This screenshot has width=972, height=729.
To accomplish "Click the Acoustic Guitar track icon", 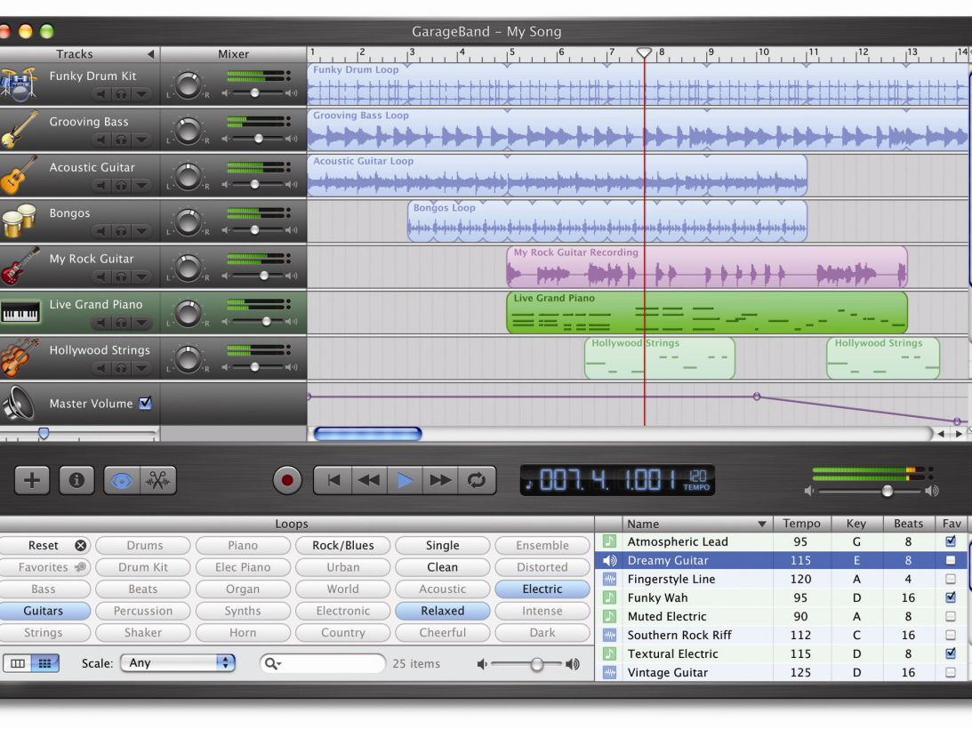I will pyautogui.click(x=19, y=176).
